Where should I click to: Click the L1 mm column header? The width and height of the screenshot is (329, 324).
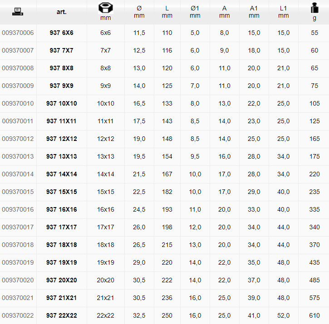(283, 12)
